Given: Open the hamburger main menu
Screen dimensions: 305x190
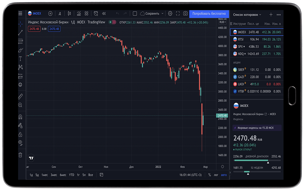Looking at the screenshot, I should 20,13.
